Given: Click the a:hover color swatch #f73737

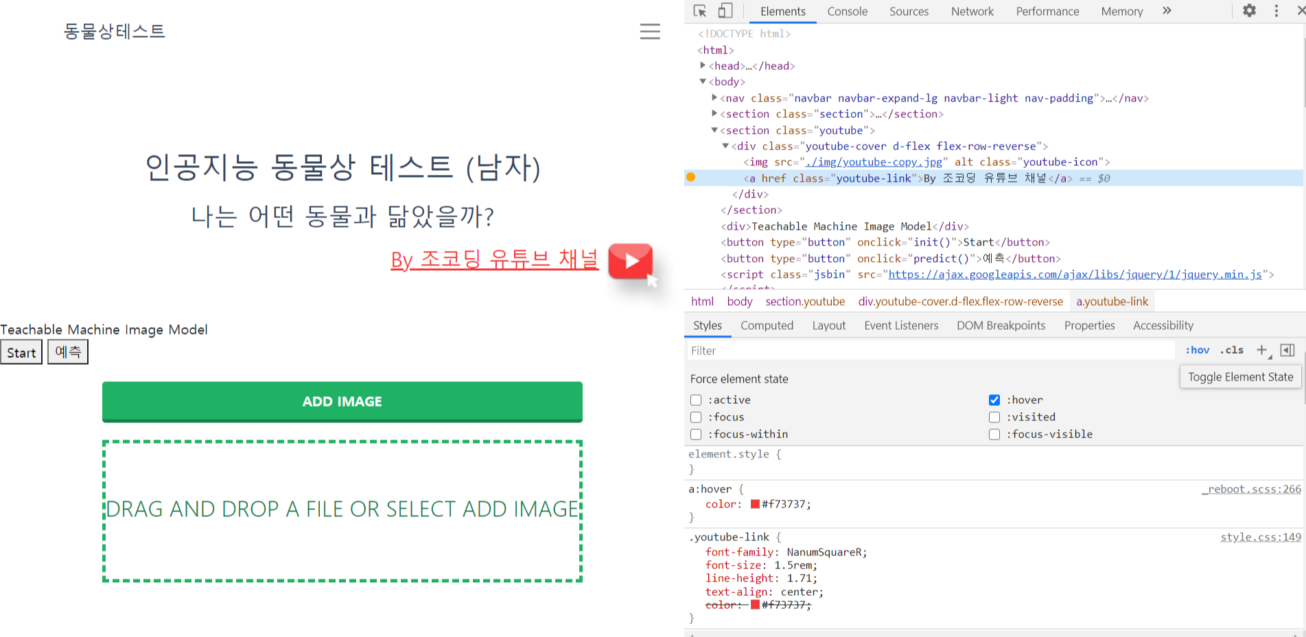Looking at the screenshot, I should pos(755,504).
